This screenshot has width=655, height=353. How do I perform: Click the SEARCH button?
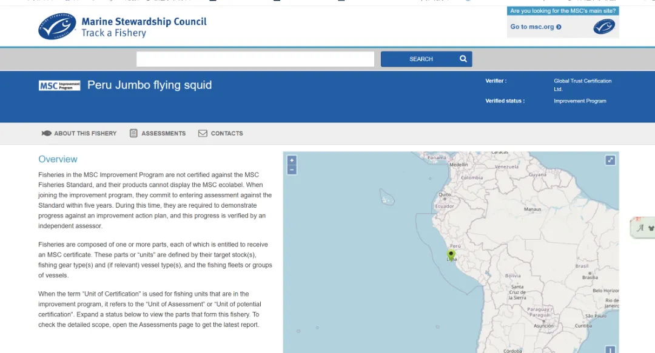coord(426,59)
